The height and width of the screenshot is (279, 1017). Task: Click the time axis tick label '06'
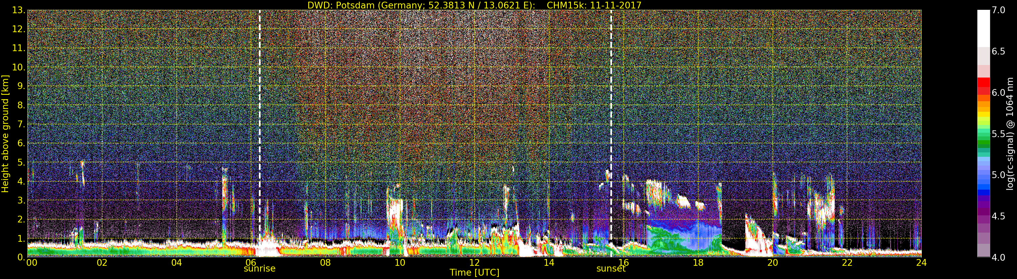pos(251,262)
